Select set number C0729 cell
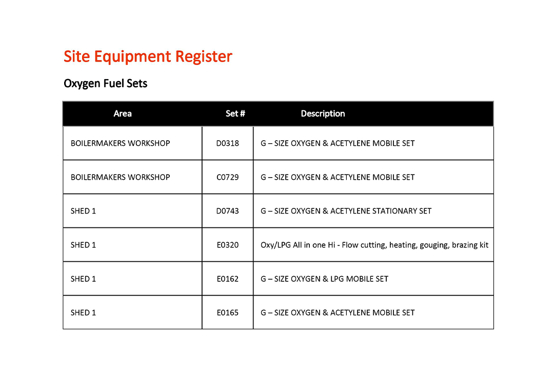 point(227,177)
